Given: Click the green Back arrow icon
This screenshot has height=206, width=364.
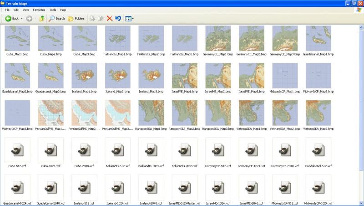Looking at the screenshot, I should pyautogui.click(x=8, y=18).
